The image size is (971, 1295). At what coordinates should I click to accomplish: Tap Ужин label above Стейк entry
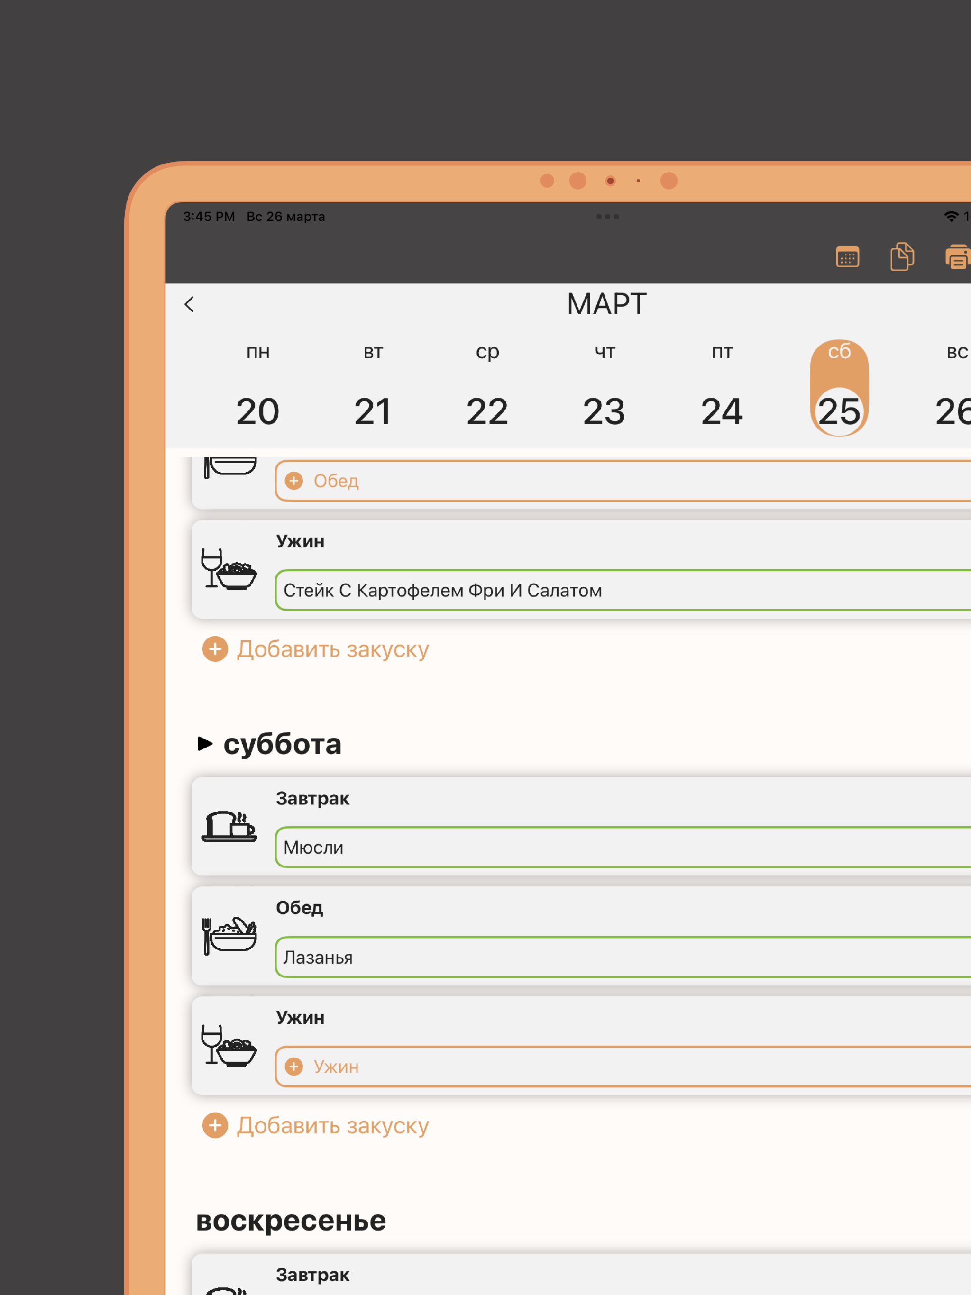click(301, 541)
